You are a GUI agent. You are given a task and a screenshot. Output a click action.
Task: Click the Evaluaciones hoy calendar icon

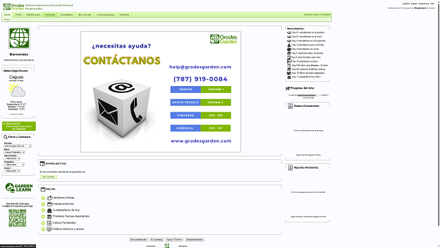[49, 204]
